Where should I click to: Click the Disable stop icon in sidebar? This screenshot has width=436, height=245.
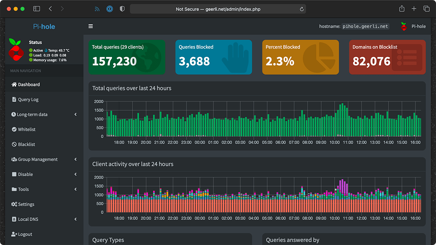point(13,174)
